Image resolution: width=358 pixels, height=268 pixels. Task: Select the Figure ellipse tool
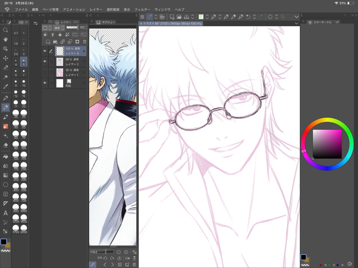(x=5, y=185)
